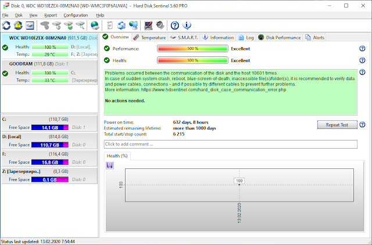Click the Performance 100 % progress bar

tap(192, 49)
